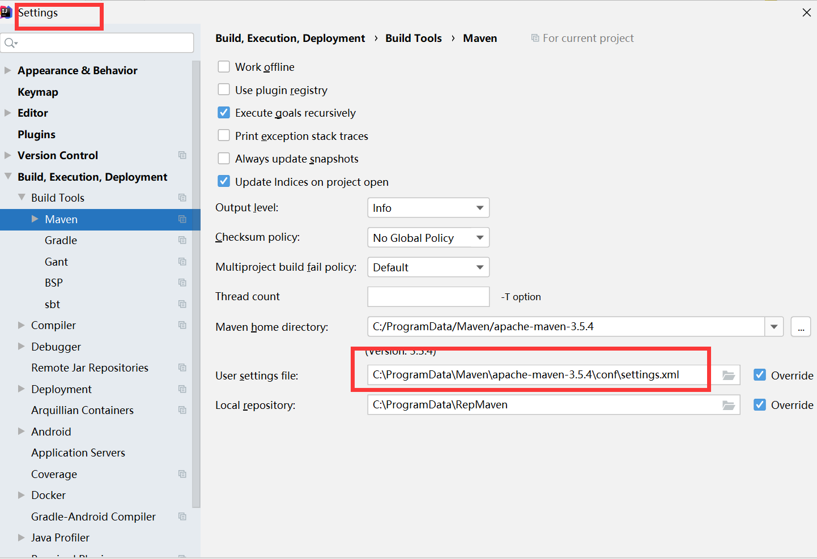Open the Checksum policy dropdown
Image resolution: width=817 pixels, height=559 pixels.
point(428,237)
